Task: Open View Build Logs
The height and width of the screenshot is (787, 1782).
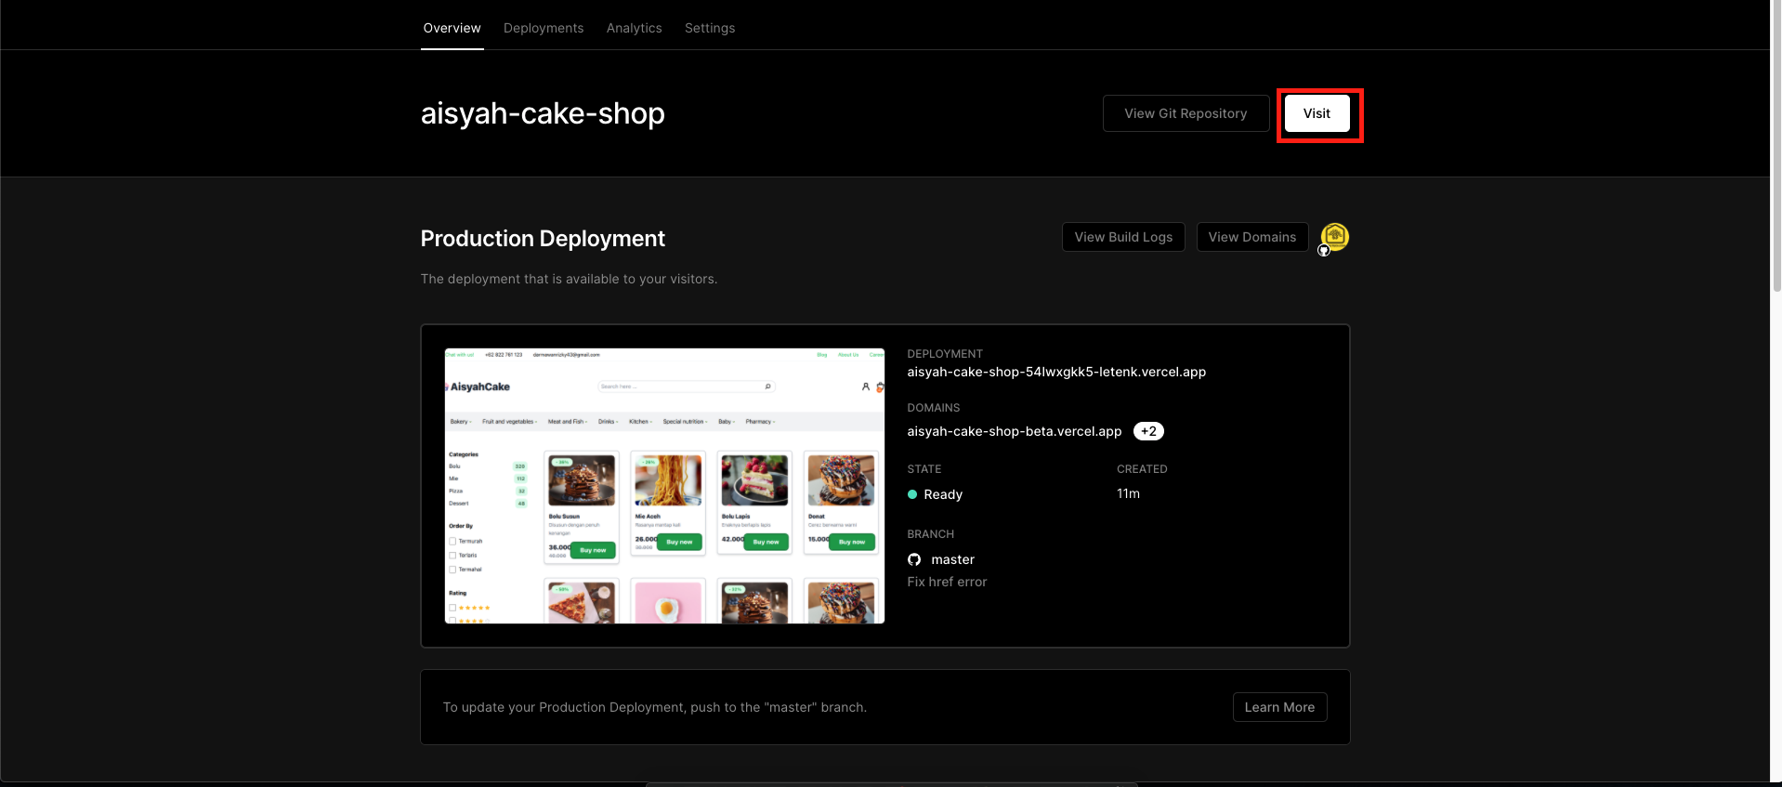Action: point(1123,237)
